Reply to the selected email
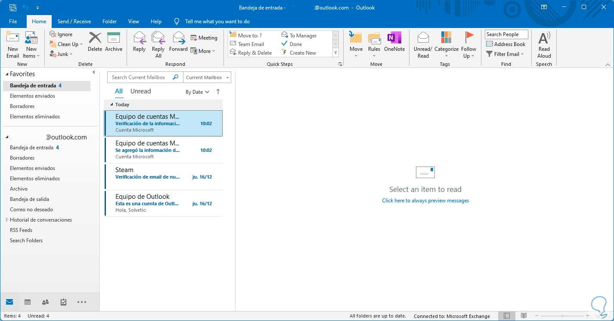Viewport: 614px width, 321px height. [x=139, y=42]
